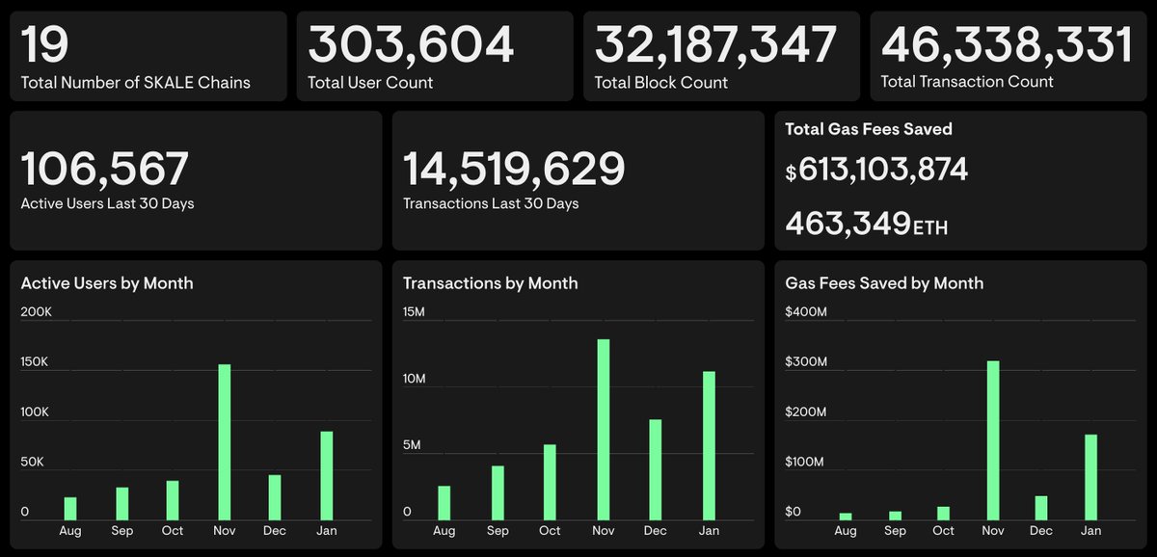Select the Aug bar in Transactions by Month
The width and height of the screenshot is (1157, 557).
pyautogui.click(x=444, y=499)
